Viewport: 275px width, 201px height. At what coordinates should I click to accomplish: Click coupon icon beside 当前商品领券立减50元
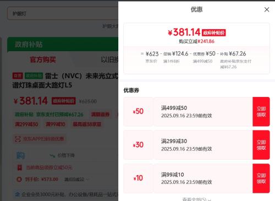click(19, 167)
